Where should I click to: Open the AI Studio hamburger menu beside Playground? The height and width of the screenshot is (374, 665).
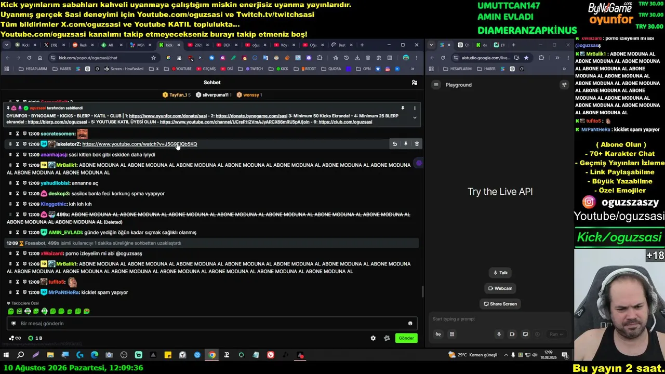click(436, 85)
